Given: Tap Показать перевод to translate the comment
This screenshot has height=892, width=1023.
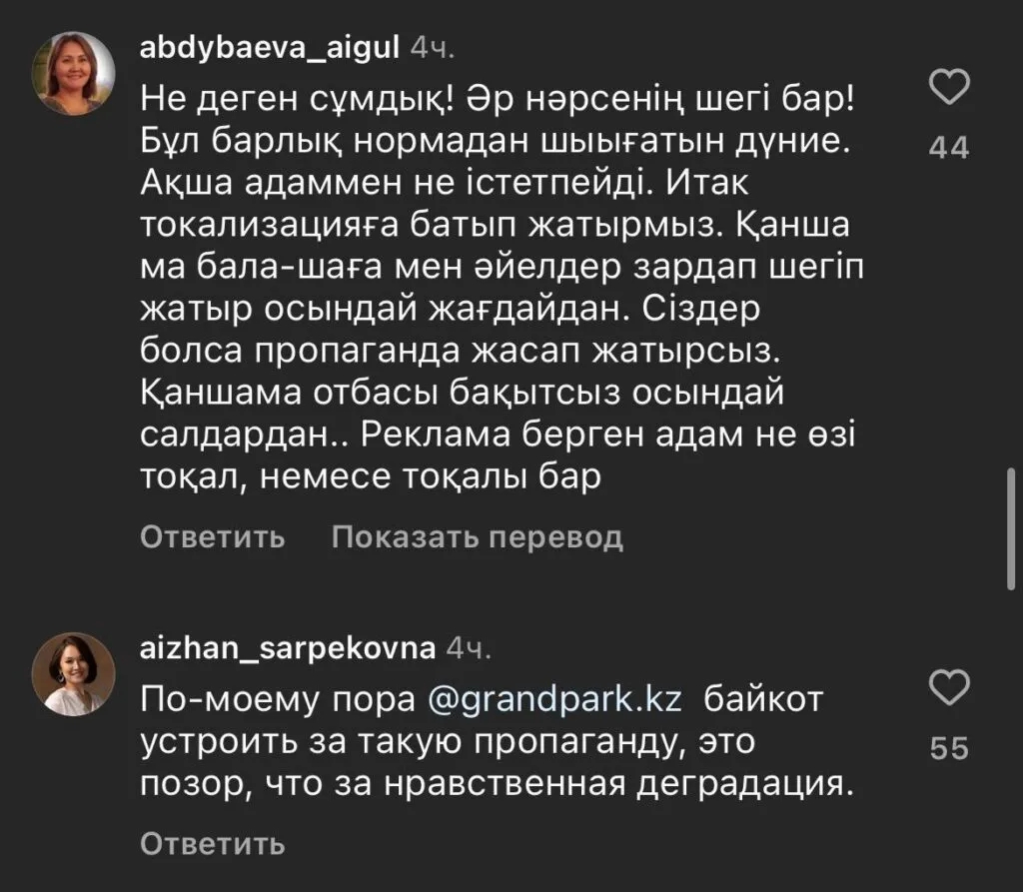Looking at the screenshot, I should pos(478,537).
